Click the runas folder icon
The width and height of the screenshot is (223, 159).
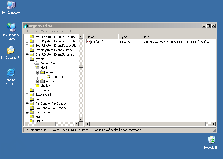coord(43,81)
